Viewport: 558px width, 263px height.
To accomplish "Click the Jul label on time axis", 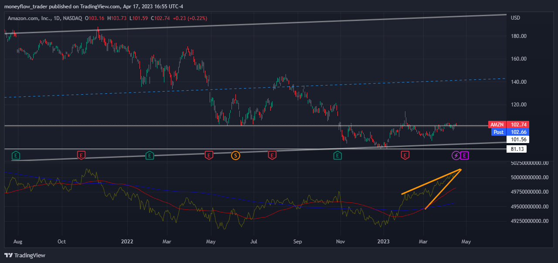I will coord(254,241).
